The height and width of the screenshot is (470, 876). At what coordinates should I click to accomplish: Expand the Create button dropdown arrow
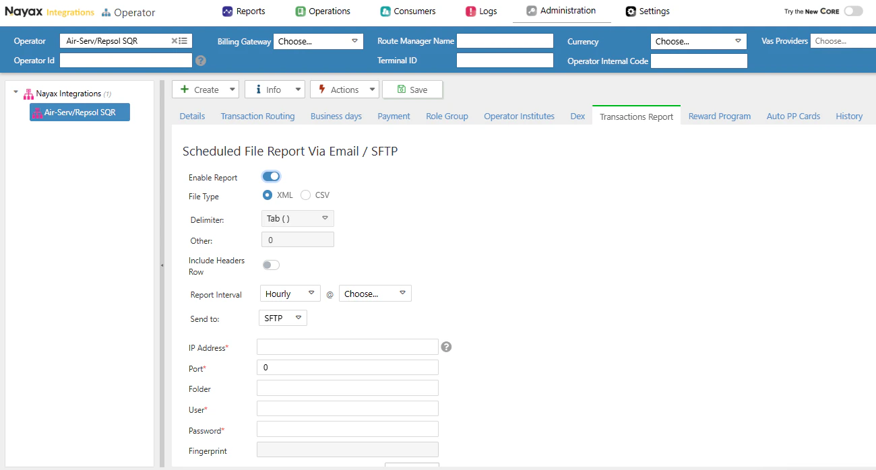[x=232, y=90]
